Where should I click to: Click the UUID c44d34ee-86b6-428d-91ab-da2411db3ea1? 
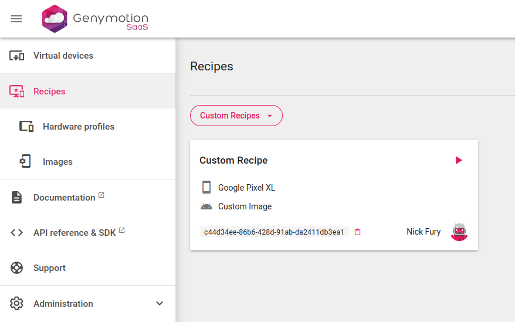coord(274,232)
